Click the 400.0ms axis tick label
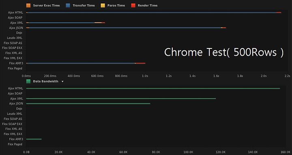Viewport: 292px width, 155px height. coord(74,76)
